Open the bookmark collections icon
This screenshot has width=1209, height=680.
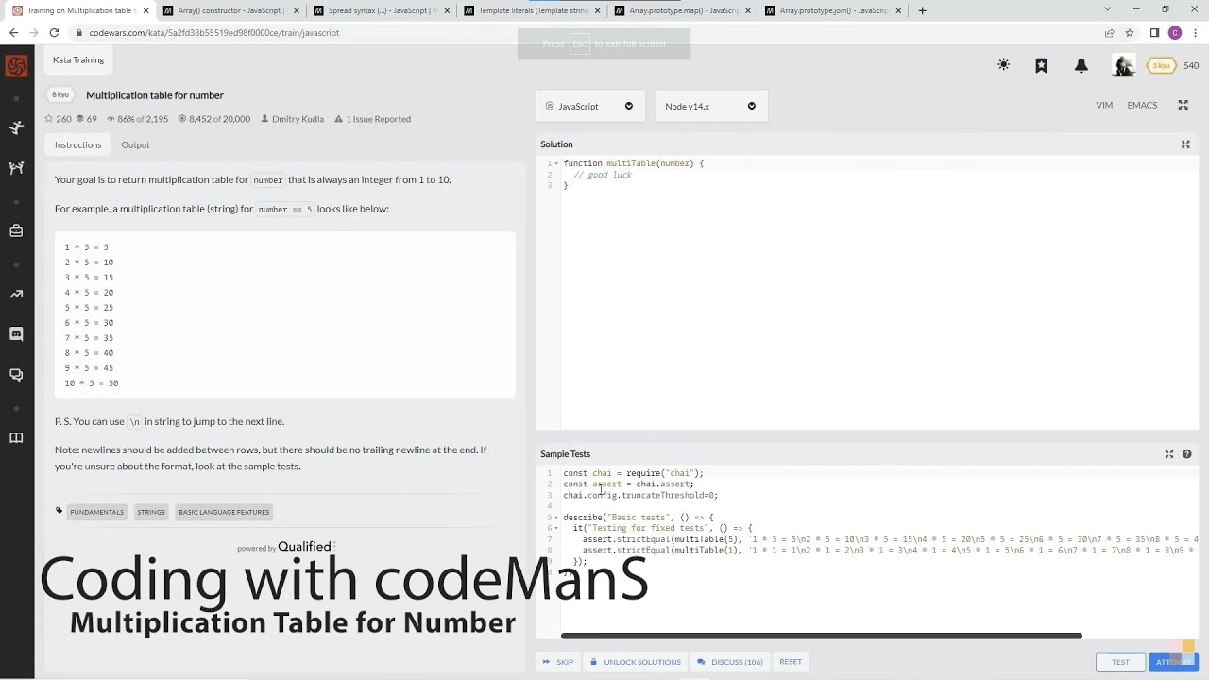pyautogui.click(x=1041, y=65)
